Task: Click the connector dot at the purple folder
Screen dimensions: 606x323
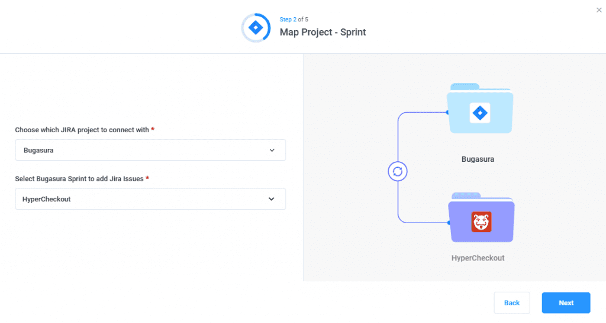Action: pyautogui.click(x=449, y=223)
